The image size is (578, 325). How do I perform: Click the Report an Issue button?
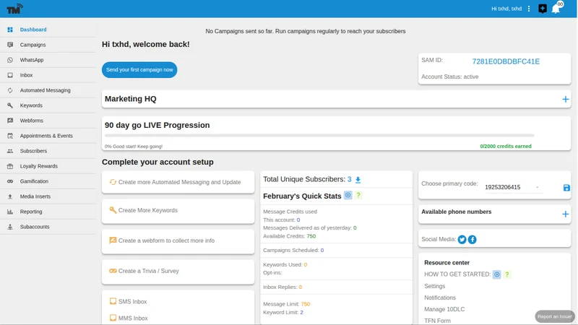point(555,316)
